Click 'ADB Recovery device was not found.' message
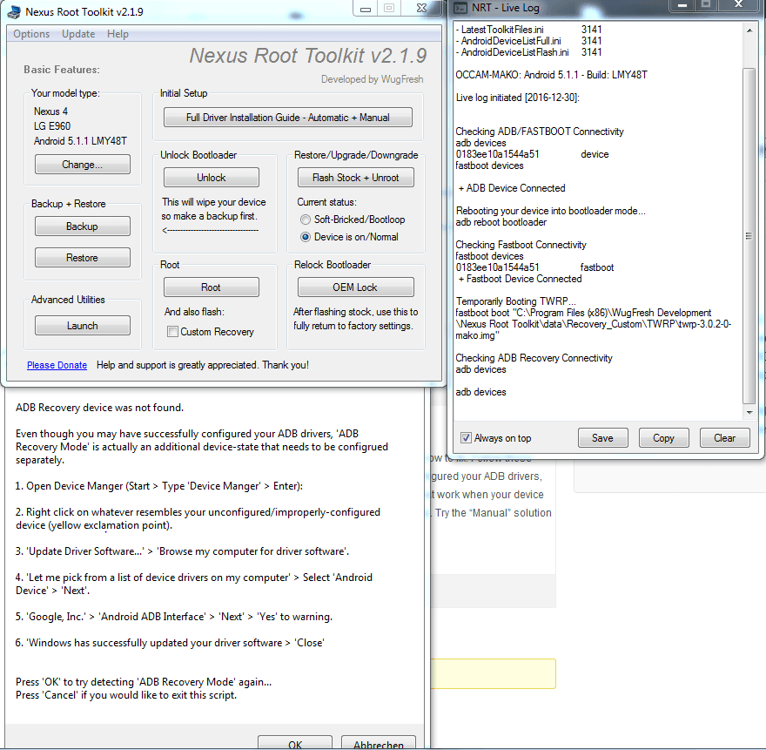This screenshot has width=766, height=750. coord(99,408)
